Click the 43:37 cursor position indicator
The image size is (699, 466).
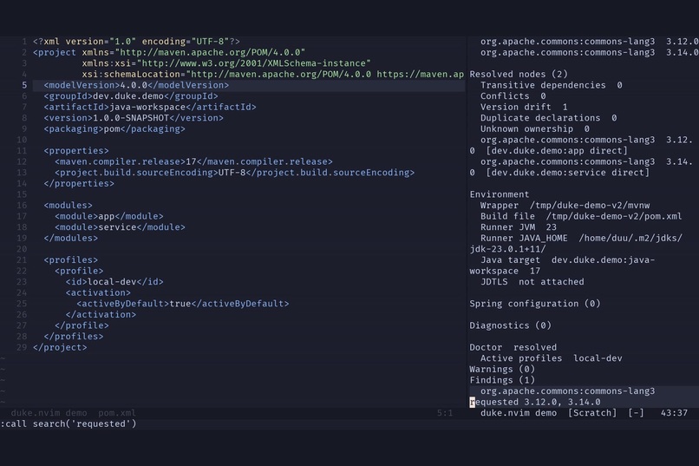674,413
